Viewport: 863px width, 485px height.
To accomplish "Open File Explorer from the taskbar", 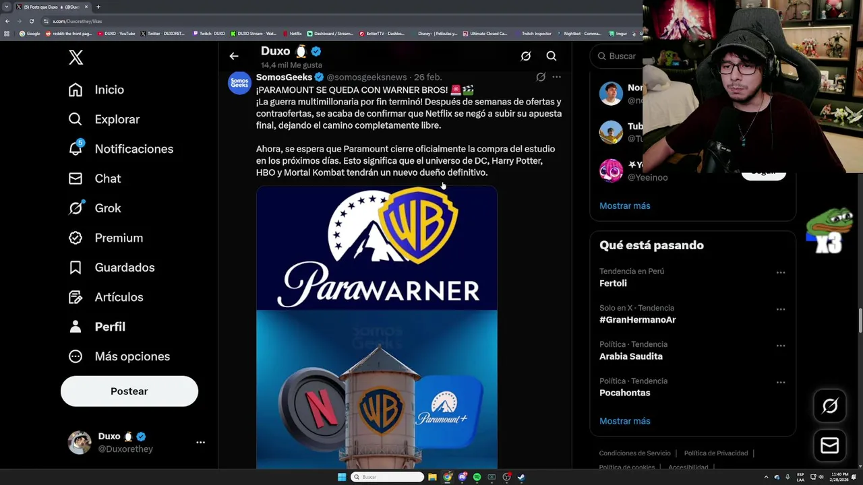I will pyautogui.click(x=432, y=477).
